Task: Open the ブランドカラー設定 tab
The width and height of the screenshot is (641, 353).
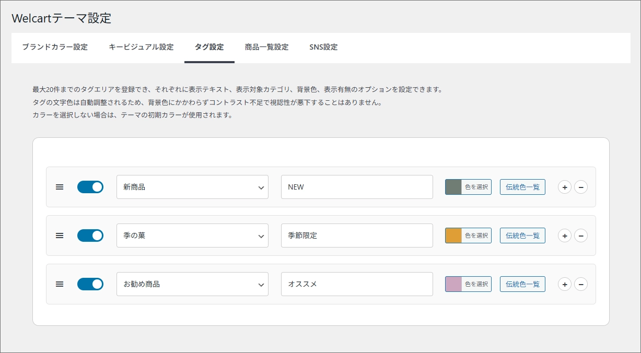Action: coord(54,47)
